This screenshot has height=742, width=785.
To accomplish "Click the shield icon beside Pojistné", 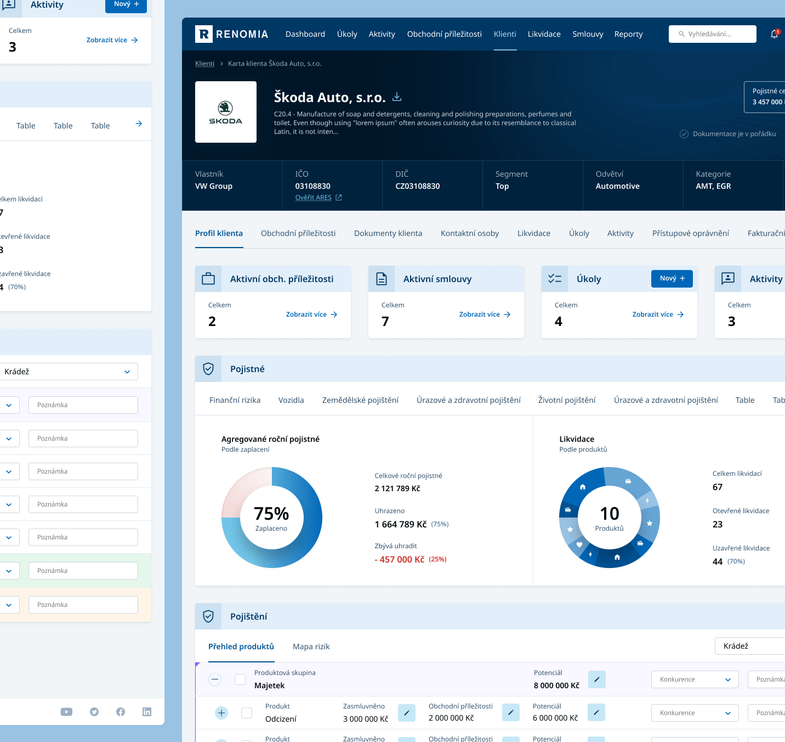I will pos(208,369).
